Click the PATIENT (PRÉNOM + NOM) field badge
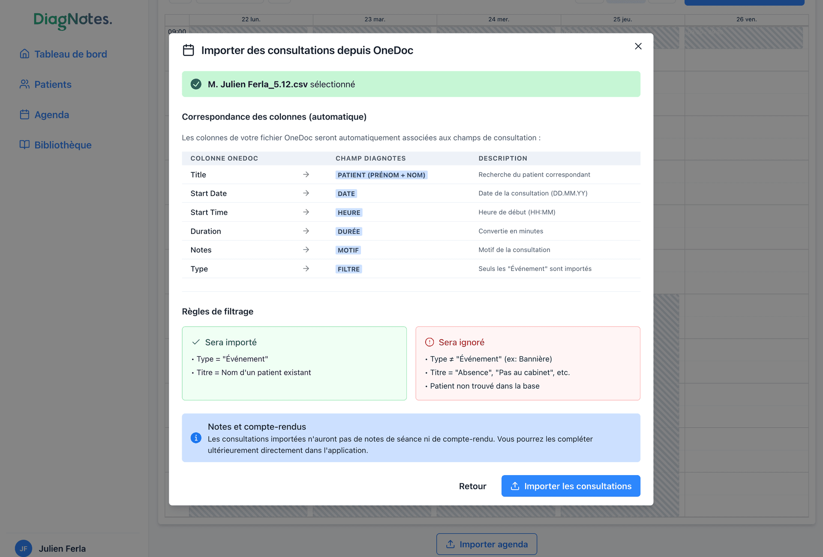The width and height of the screenshot is (823, 557). coord(381,175)
